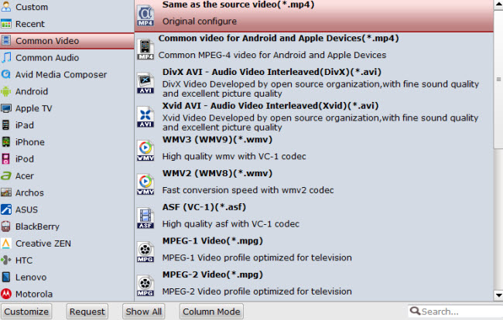This screenshot has height=320, width=503.
Task: Click the Recent category icon
Action: point(5,24)
